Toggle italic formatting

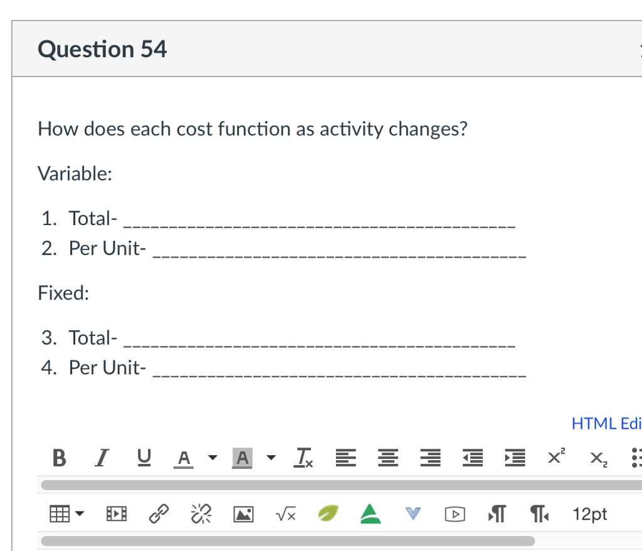[101, 458]
